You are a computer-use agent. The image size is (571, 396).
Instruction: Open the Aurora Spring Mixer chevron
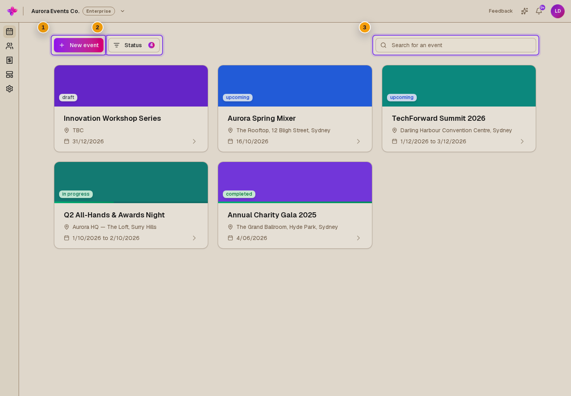point(358,141)
